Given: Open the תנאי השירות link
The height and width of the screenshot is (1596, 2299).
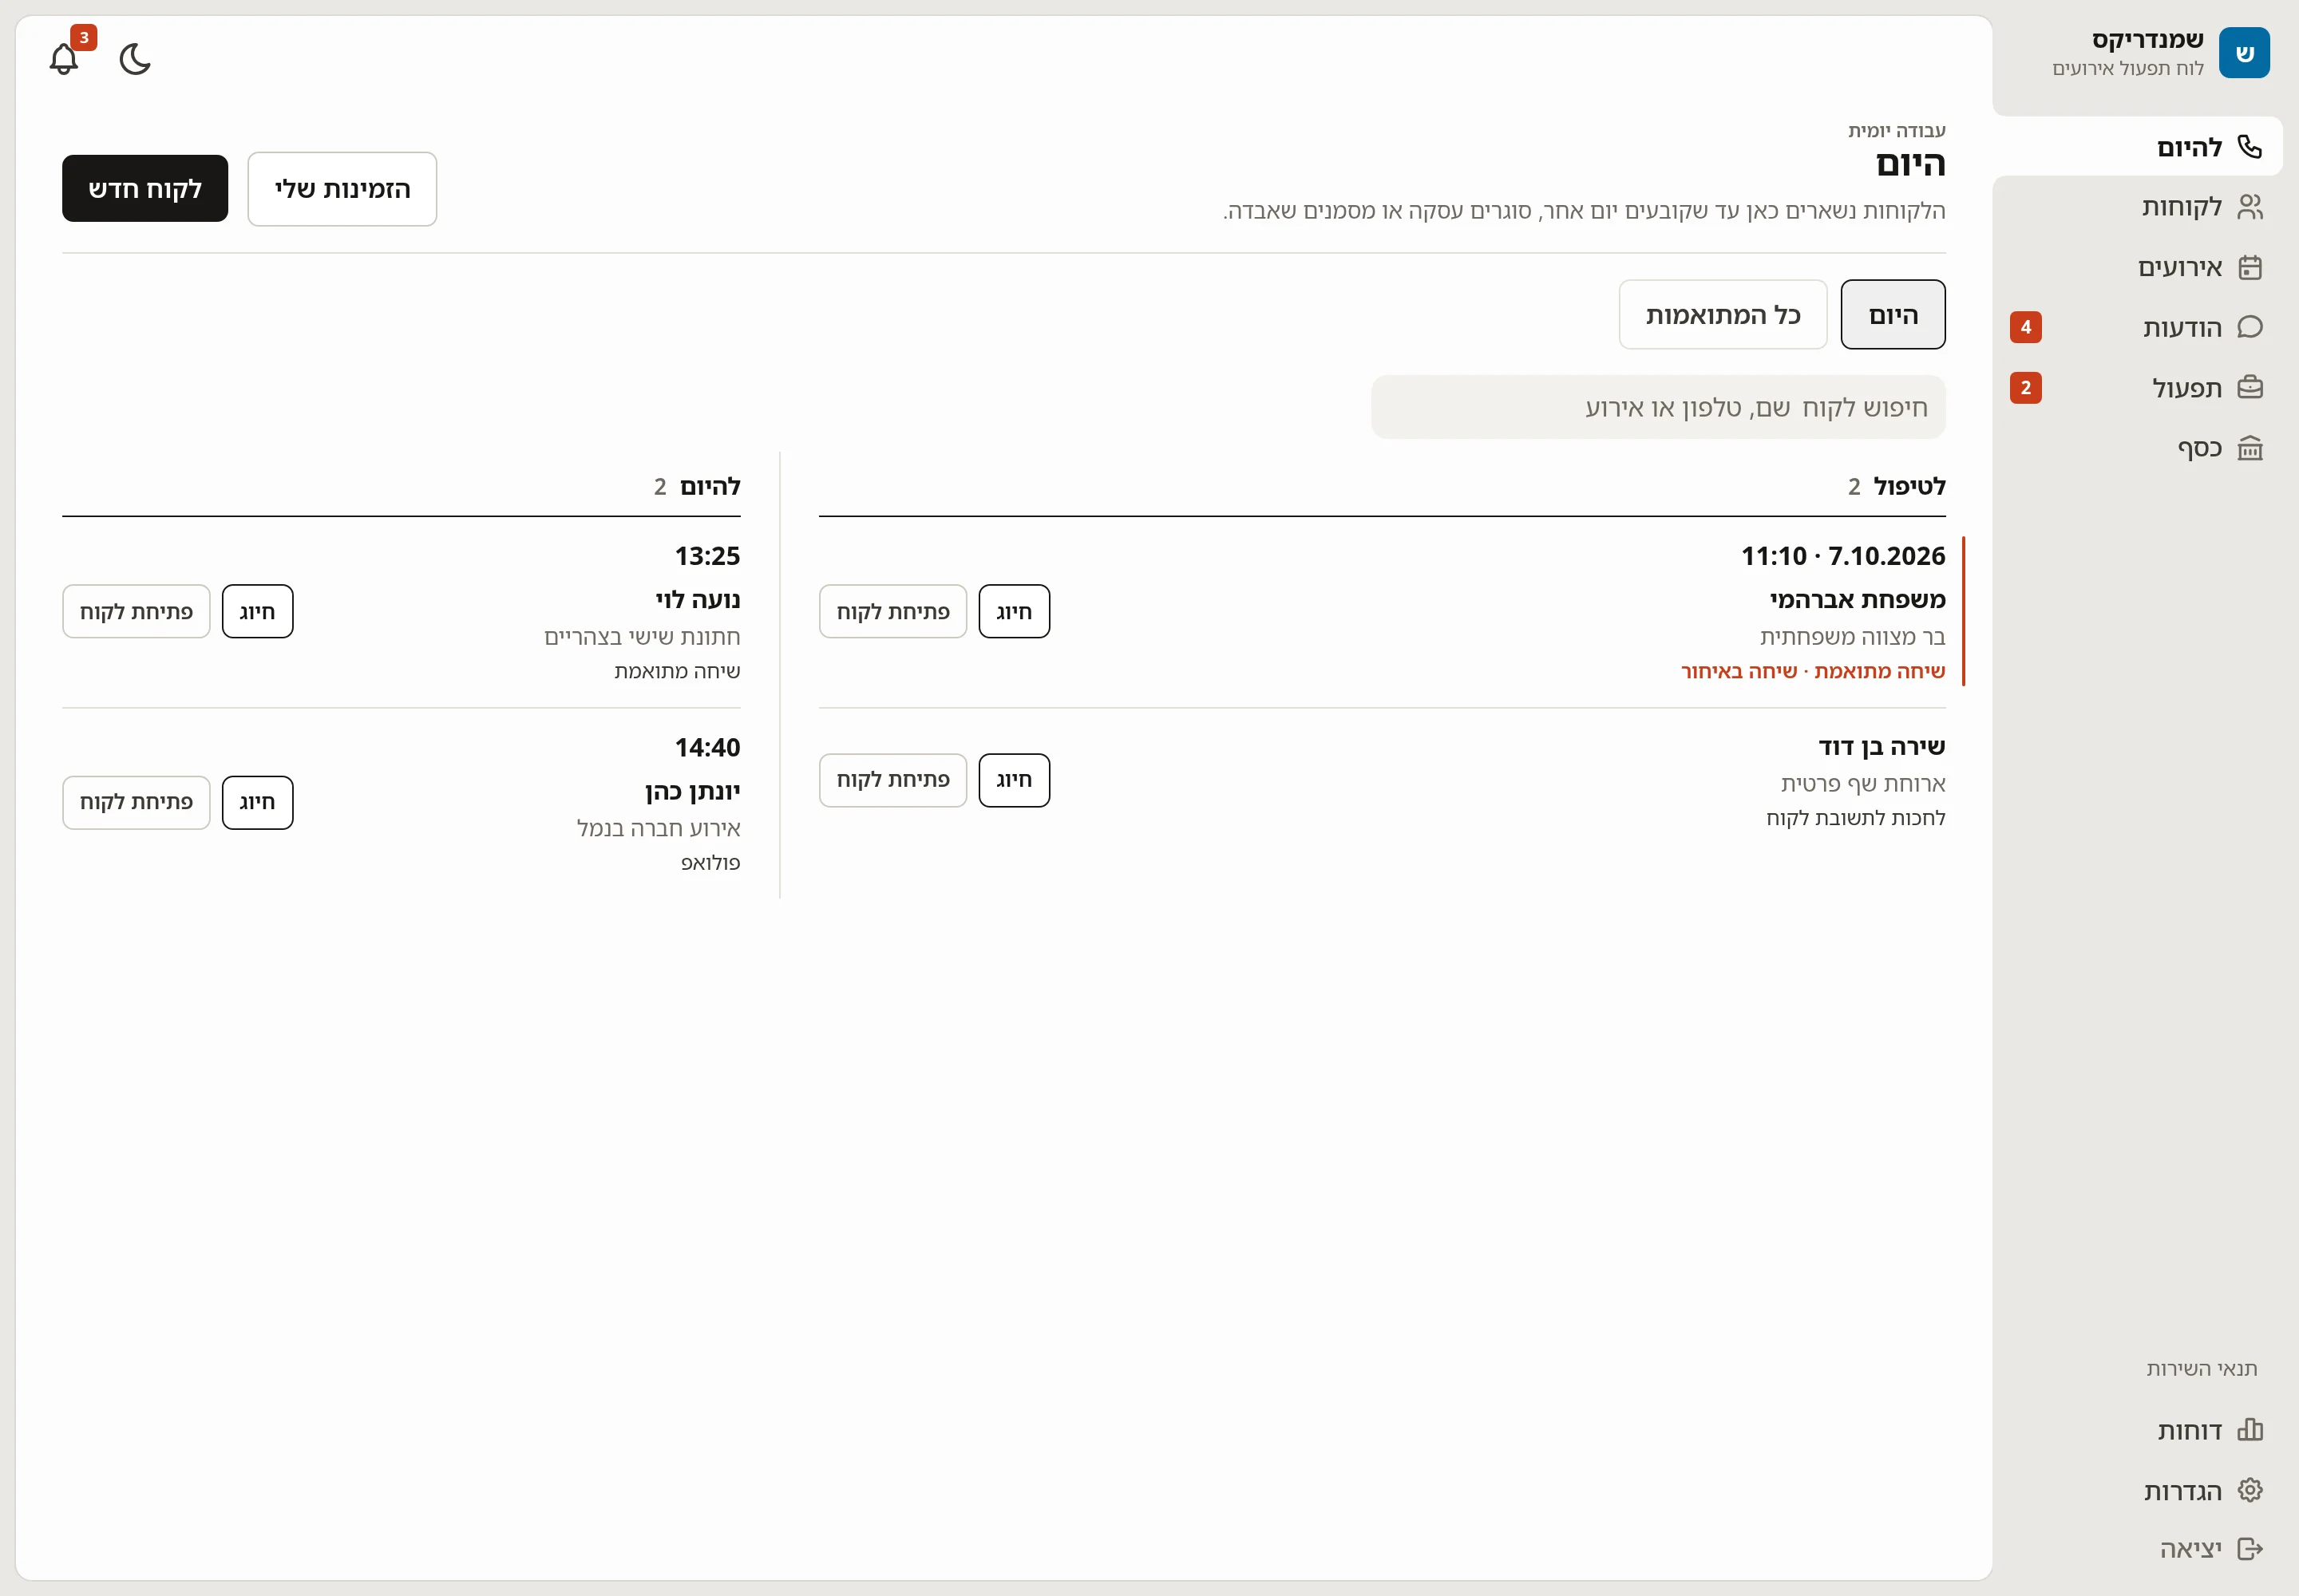Looking at the screenshot, I should tap(2201, 1369).
